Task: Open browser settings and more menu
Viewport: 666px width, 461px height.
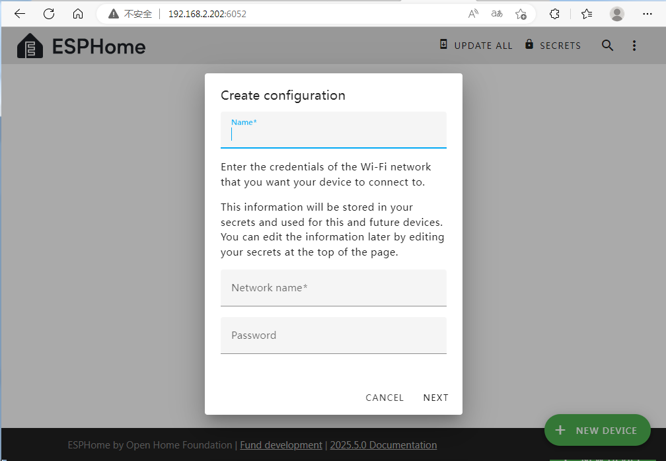Action: pyautogui.click(x=647, y=14)
